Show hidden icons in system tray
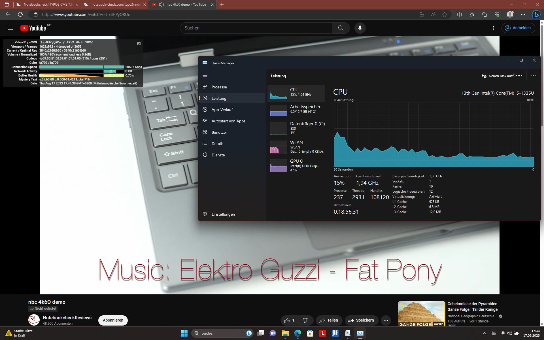The width and height of the screenshot is (544, 340). coord(484,333)
